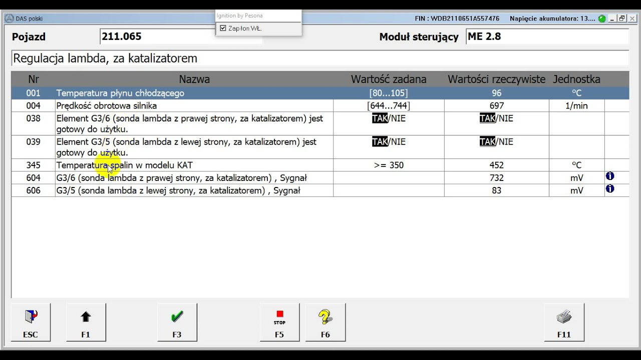Click the Nr column header

(x=34, y=79)
